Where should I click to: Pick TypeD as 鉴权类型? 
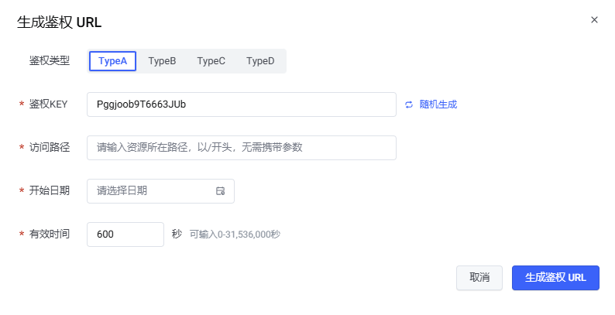click(260, 61)
